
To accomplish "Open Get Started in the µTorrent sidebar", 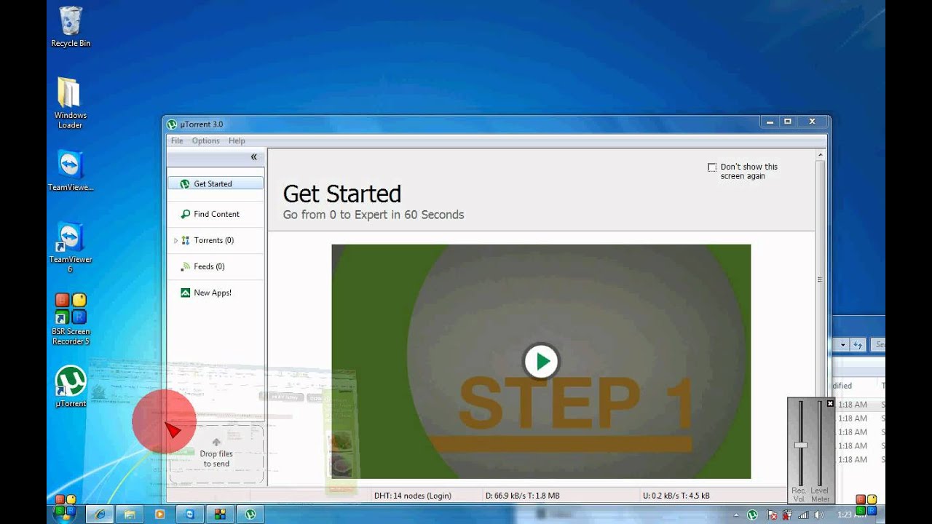I will tap(215, 184).
